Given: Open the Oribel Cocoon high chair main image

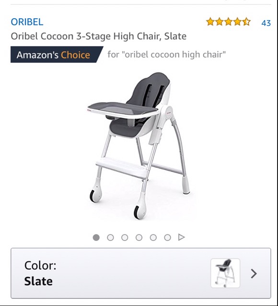Looking at the screenshot, I should coord(139,146).
